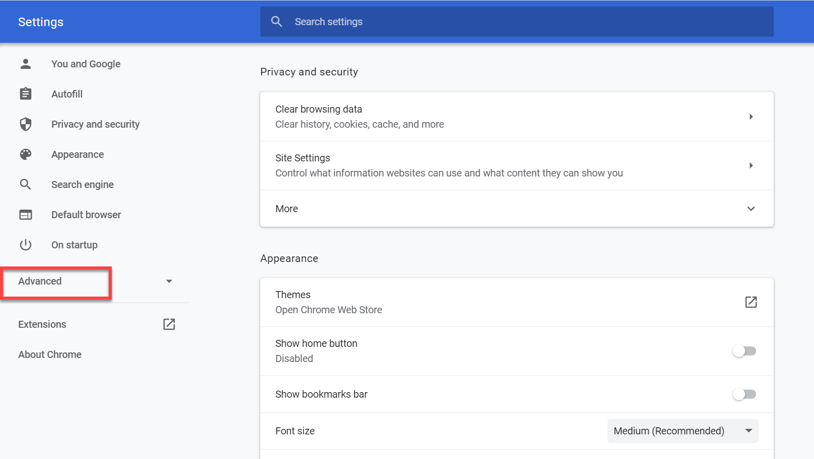Open the Font size Medium (Recommended) dropdown
The height and width of the screenshot is (459, 814).
click(x=683, y=431)
